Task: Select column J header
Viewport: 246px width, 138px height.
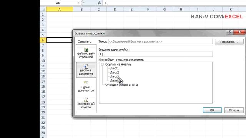Action: point(214,9)
